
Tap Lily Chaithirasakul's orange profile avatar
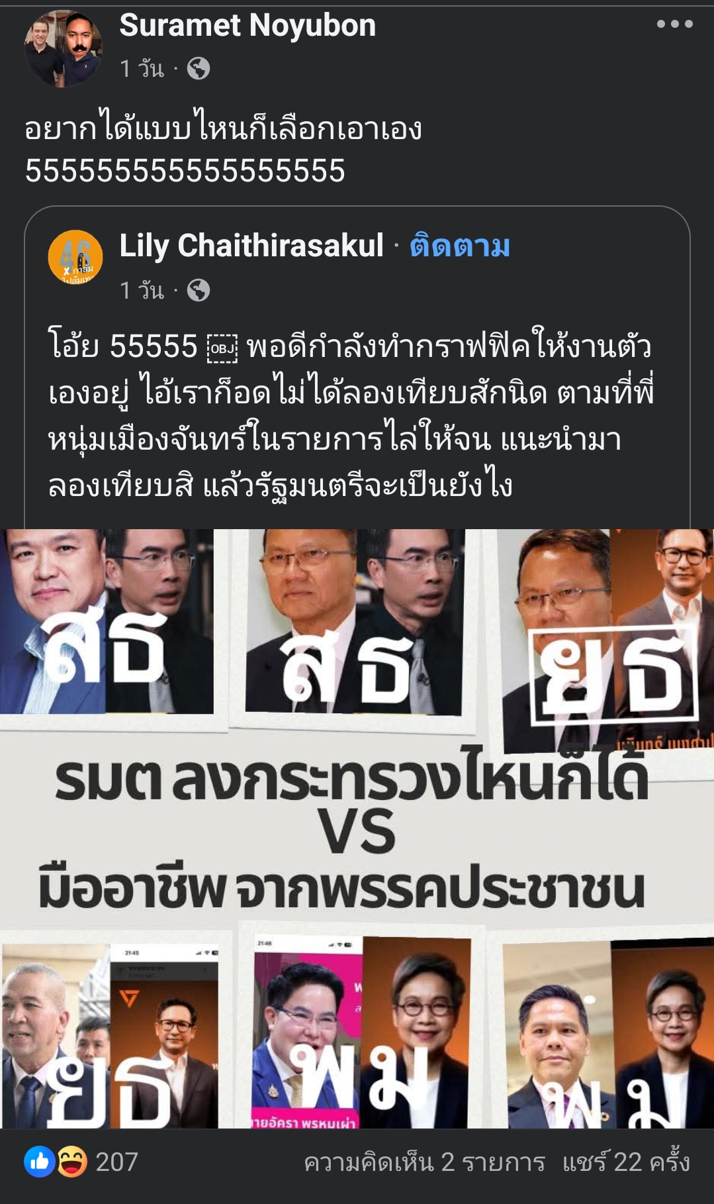pyautogui.click(x=75, y=258)
